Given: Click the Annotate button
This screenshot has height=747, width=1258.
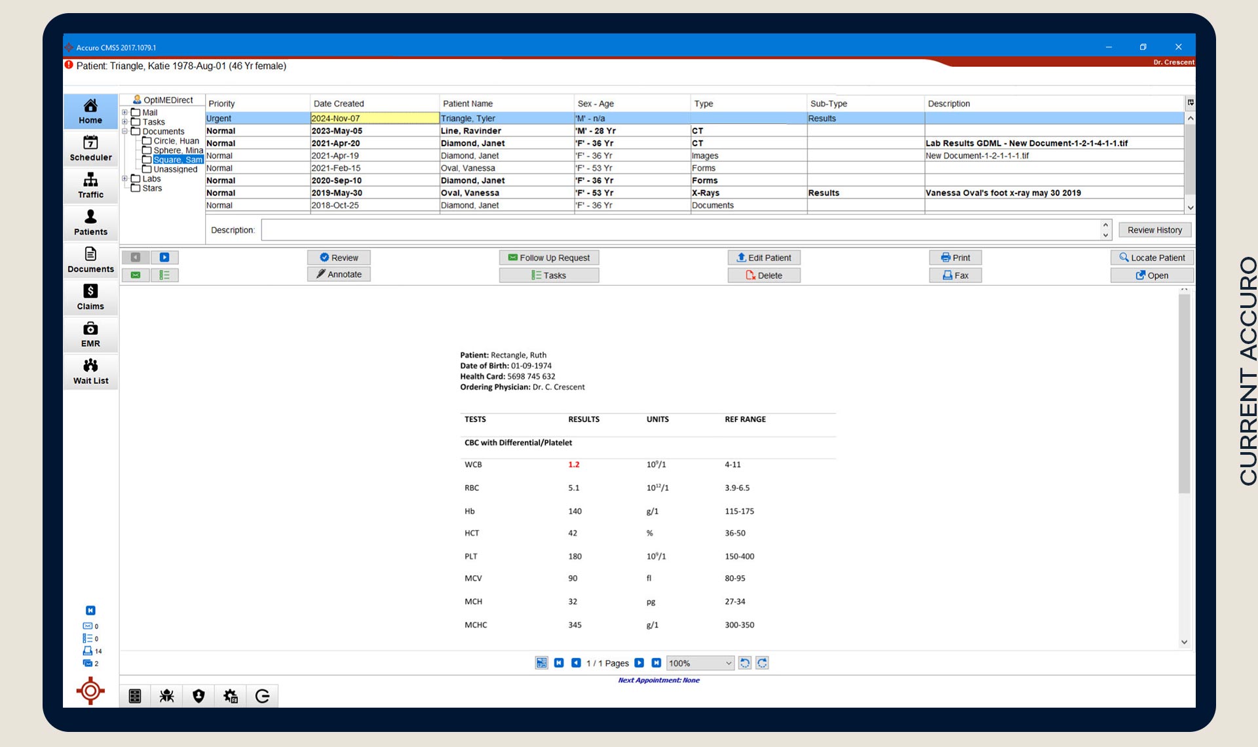Looking at the screenshot, I should click(339, 275).
